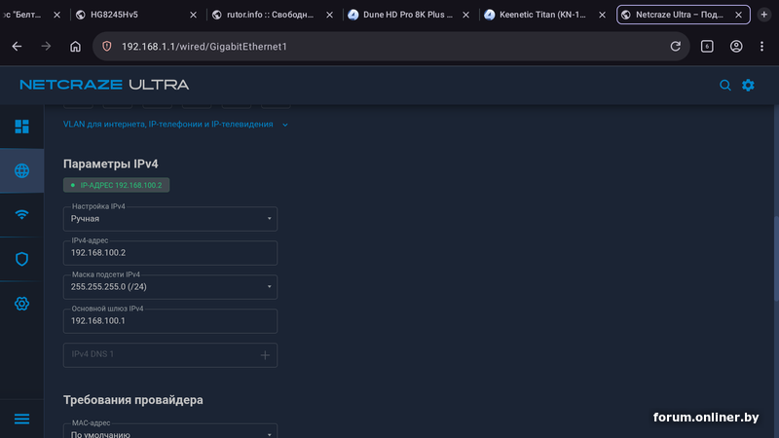
Task: Open the Настройка IPv4 dropdown
Action: tap(170, 219)
